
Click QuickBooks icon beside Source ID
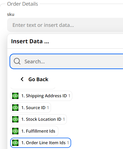(x=15, y=107)
